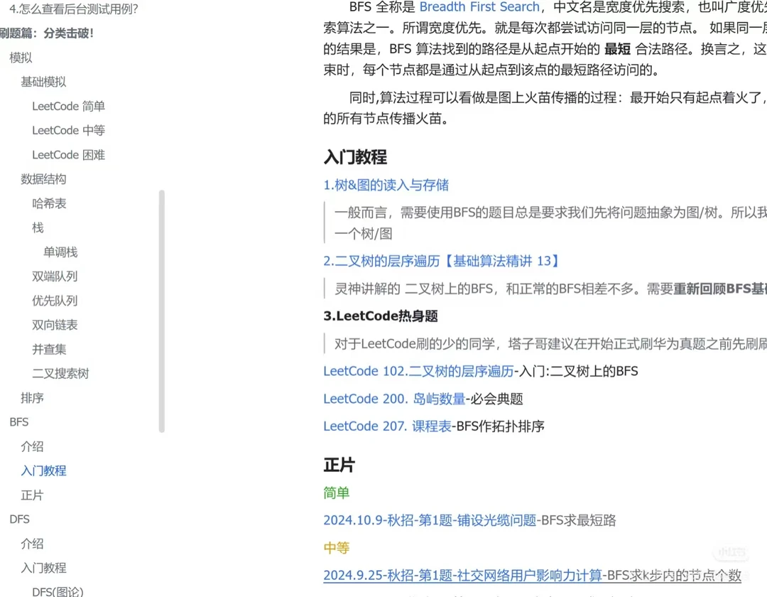The image size is (767, 597).
Task: Open 2024.10.9-秋招-第1题-铺设光缆问题 link
Action: (x=430, y=520)
